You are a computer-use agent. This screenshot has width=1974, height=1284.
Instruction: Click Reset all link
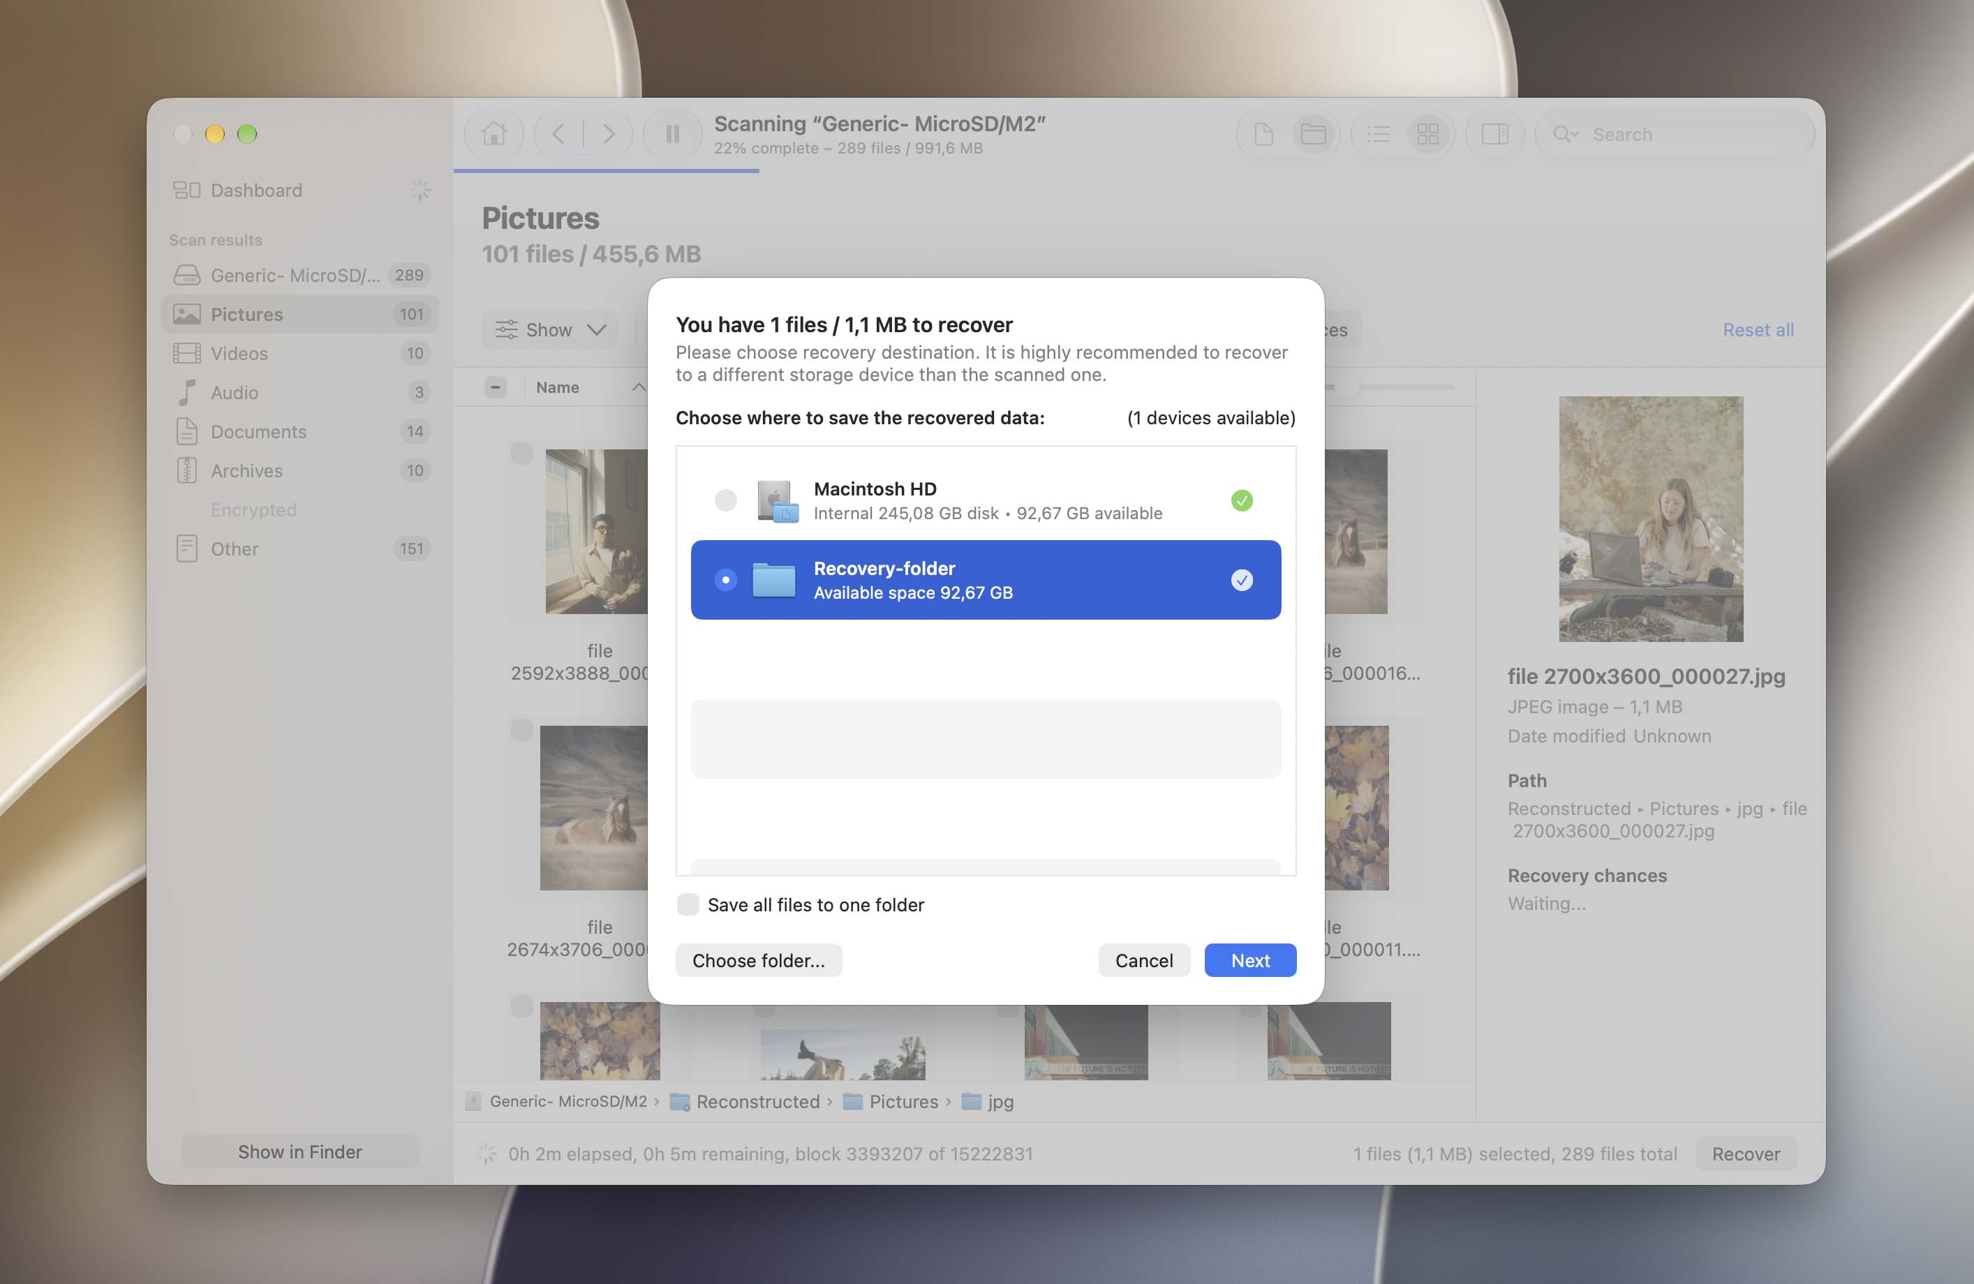tap(1758, 329)
